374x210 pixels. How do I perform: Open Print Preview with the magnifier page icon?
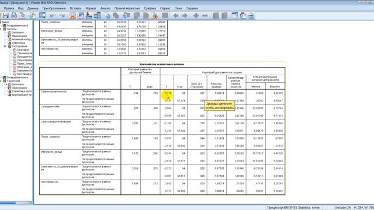[22, 16]
